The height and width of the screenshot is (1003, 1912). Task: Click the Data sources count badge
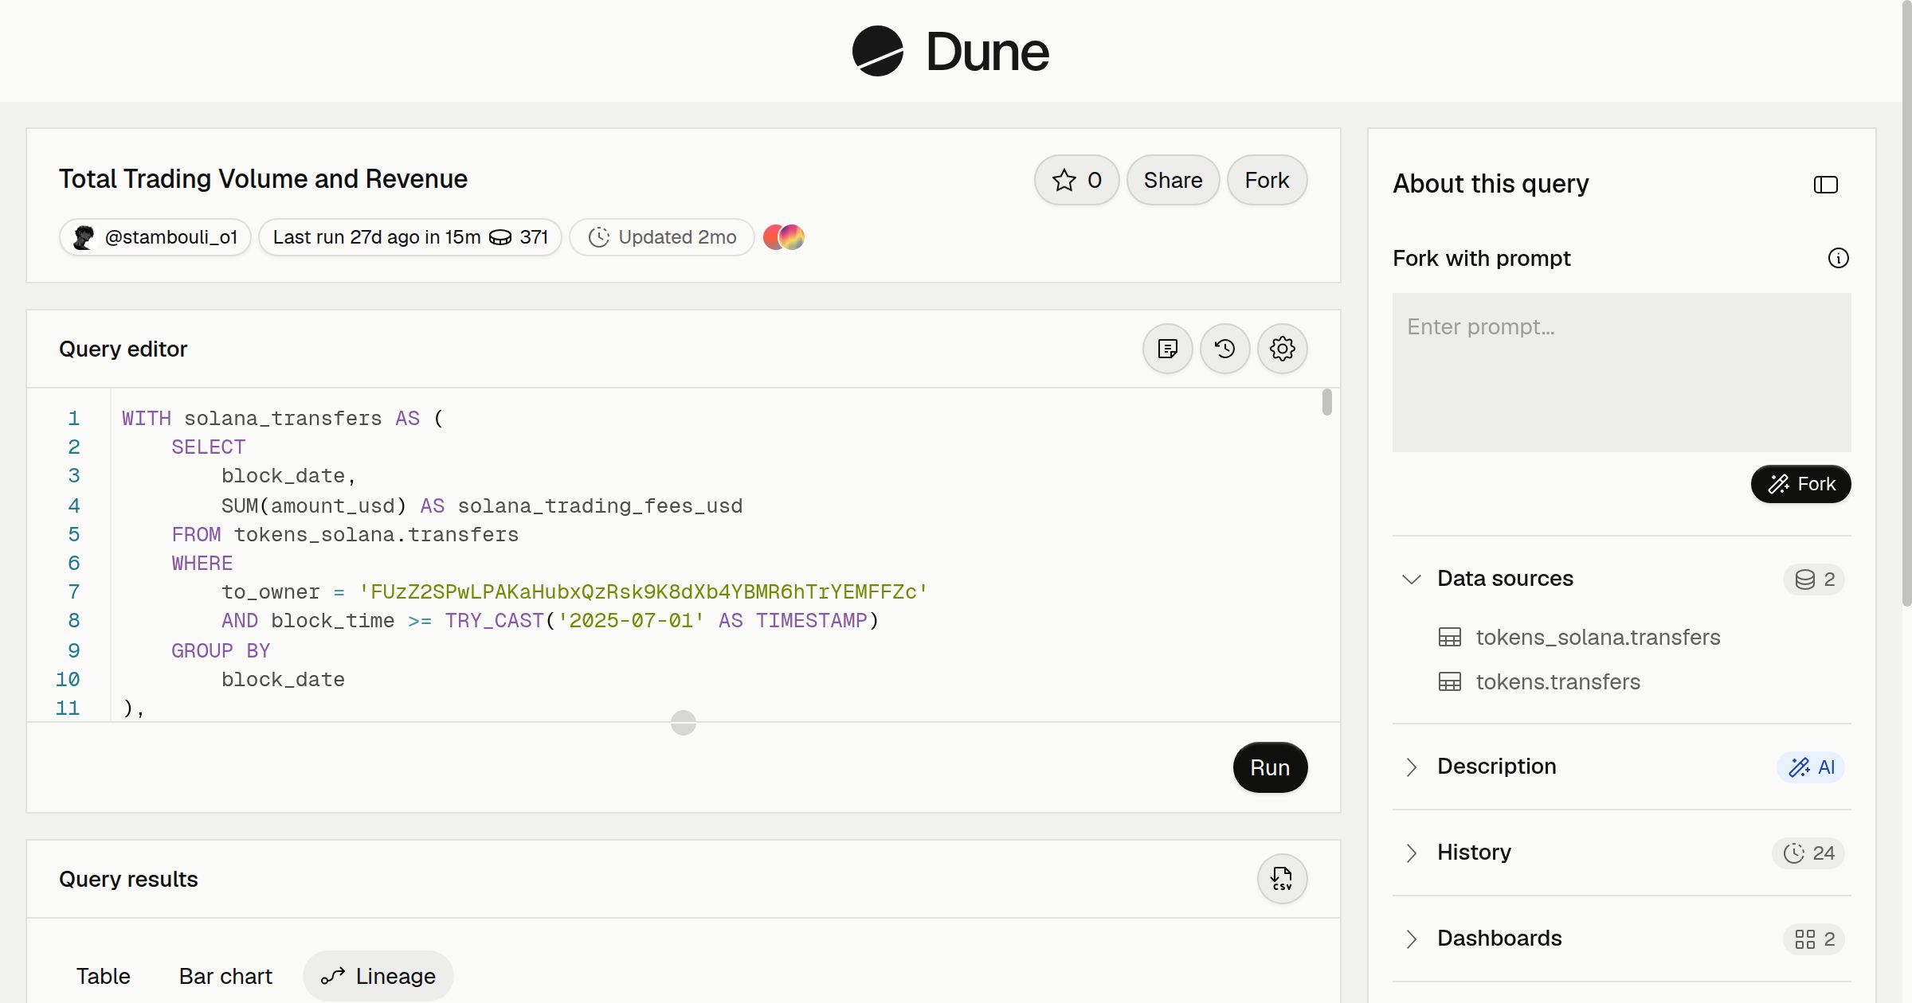(x=1814, y=580)
